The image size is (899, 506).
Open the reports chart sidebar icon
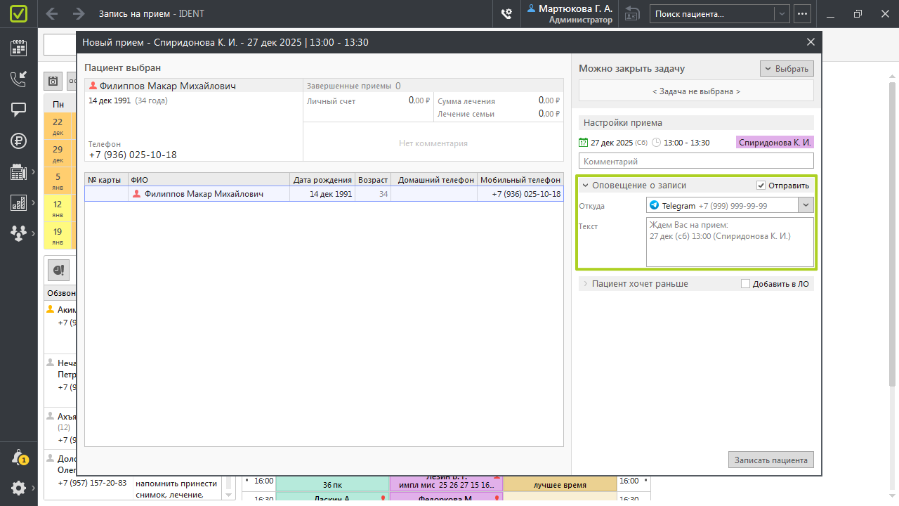18,202
